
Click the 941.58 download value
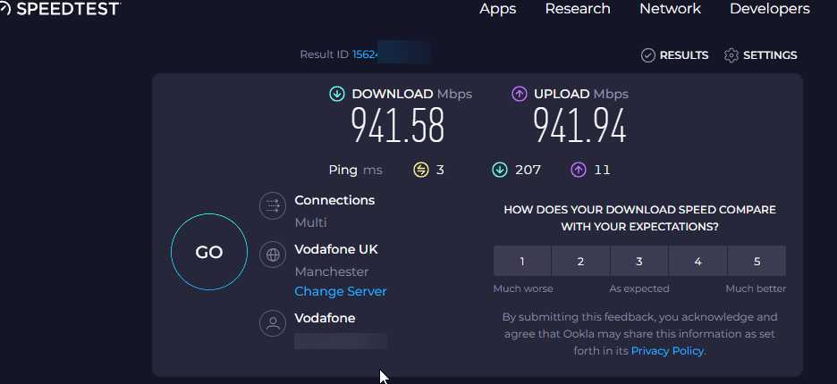(x=398, y=126)
